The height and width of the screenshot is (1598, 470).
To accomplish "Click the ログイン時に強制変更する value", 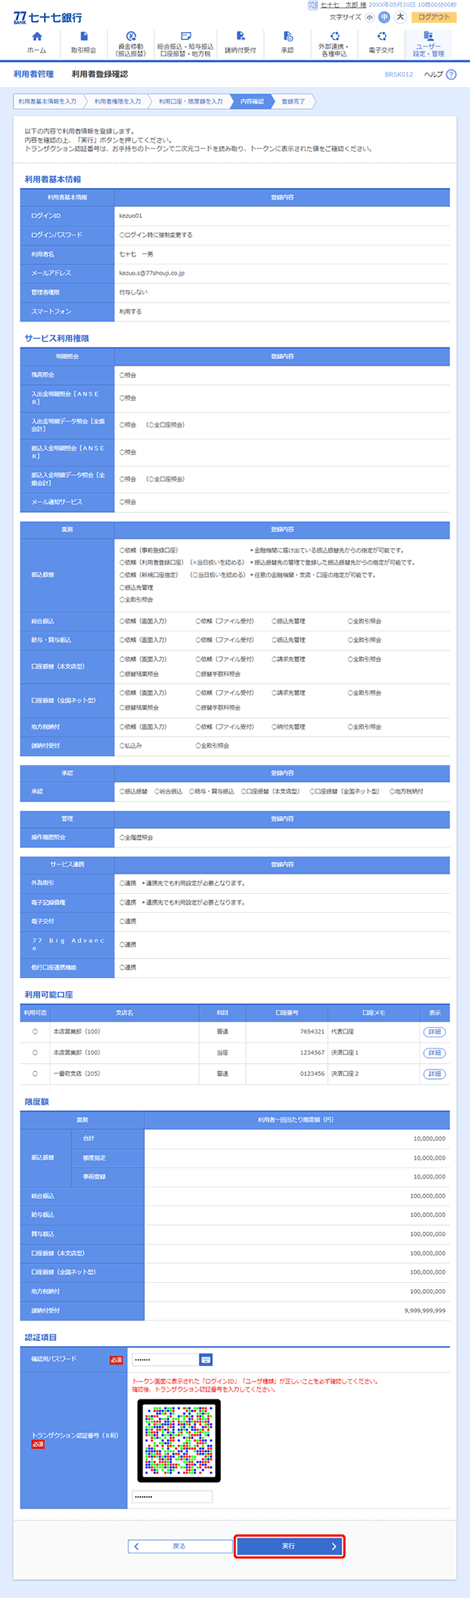I will (156, 235).
